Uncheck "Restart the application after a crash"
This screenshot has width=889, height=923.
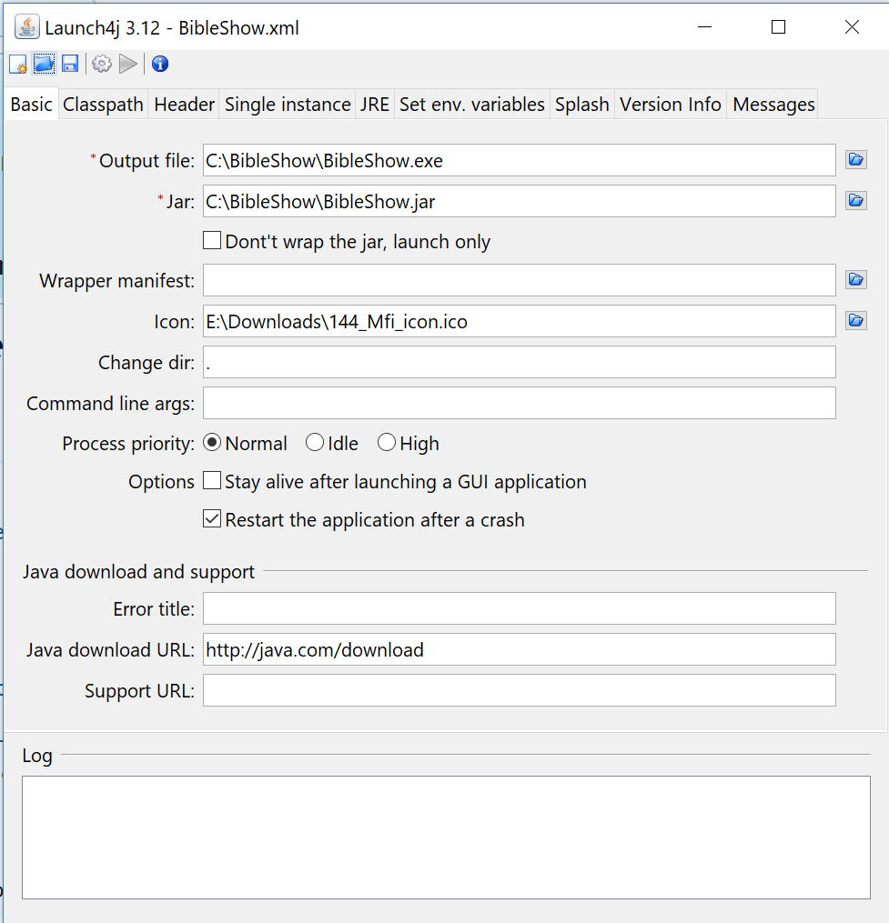click(212, 519)
